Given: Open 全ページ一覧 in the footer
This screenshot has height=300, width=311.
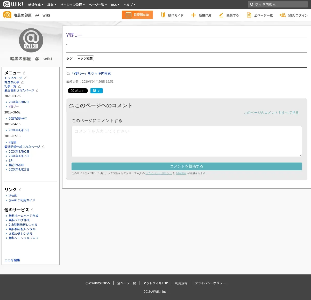Looking at the screenshot, I should coord(126,283).
